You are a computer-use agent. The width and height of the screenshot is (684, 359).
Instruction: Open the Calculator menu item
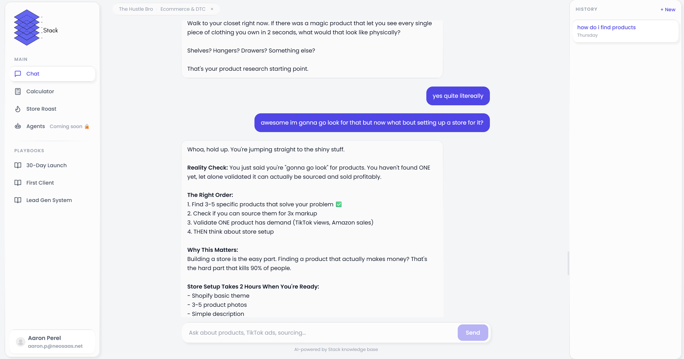pyautogui.click(x=40, y=91)
